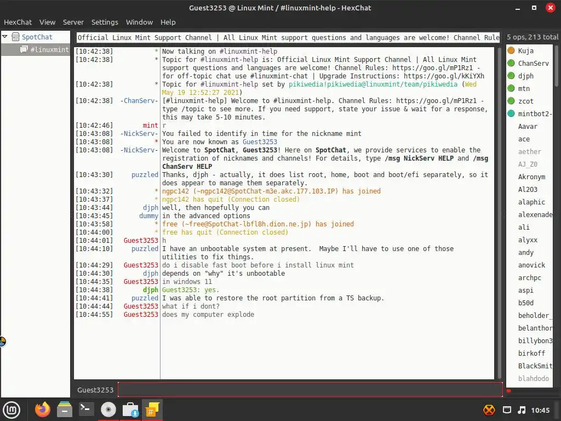Screen dimensions: 561x421
Task: Select djph in the user list
Action: [x=525, y=76]
